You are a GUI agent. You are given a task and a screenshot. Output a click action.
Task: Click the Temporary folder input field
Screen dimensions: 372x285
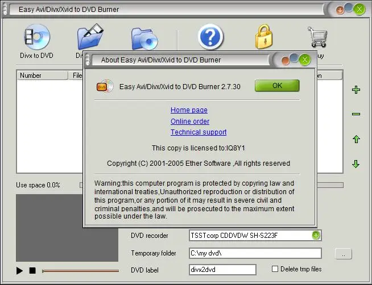tap(255, 253)
